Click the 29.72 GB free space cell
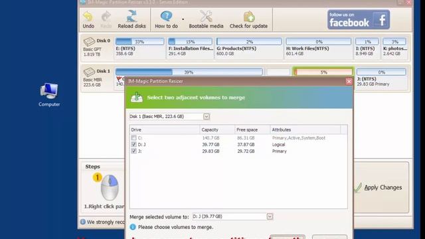The image size is (425, 239). click(246, 151)
